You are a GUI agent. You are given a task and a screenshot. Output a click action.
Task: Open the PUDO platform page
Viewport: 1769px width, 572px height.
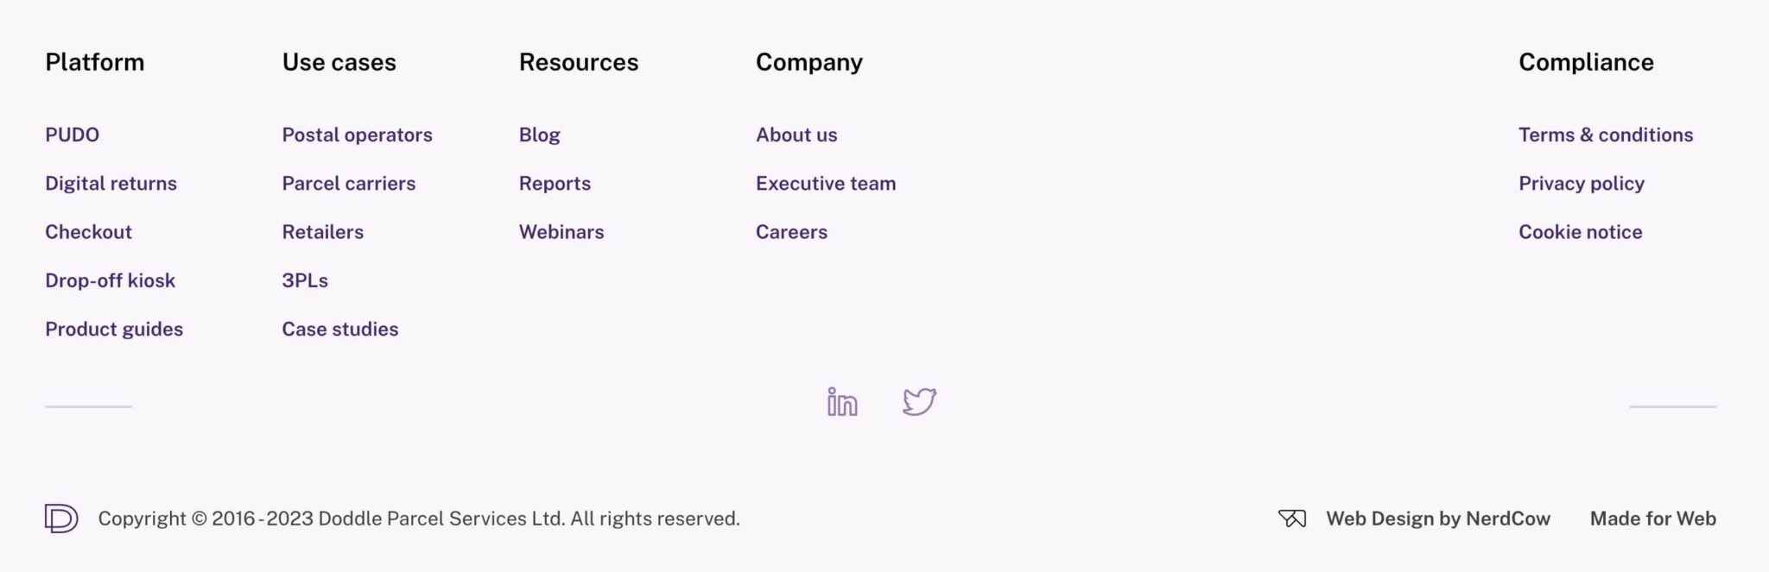[x=73, y=135]
